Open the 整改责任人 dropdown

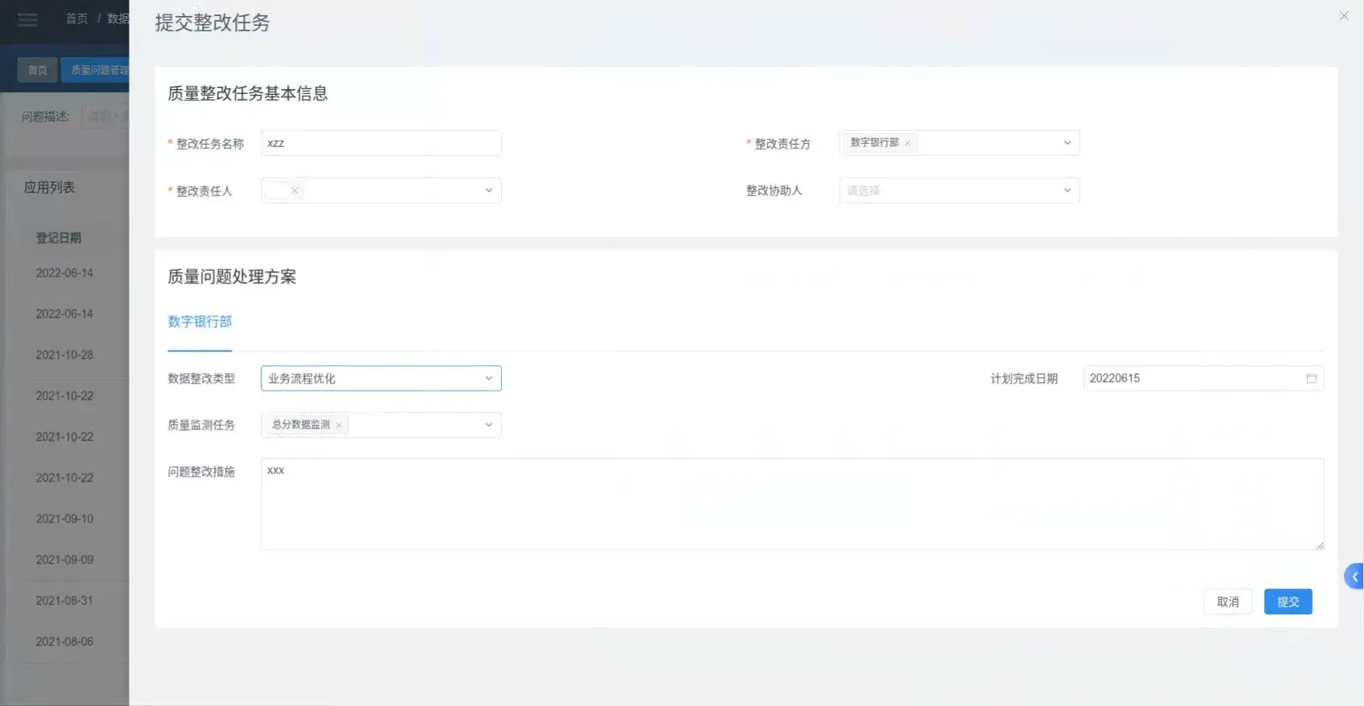(x=488, y=191)
